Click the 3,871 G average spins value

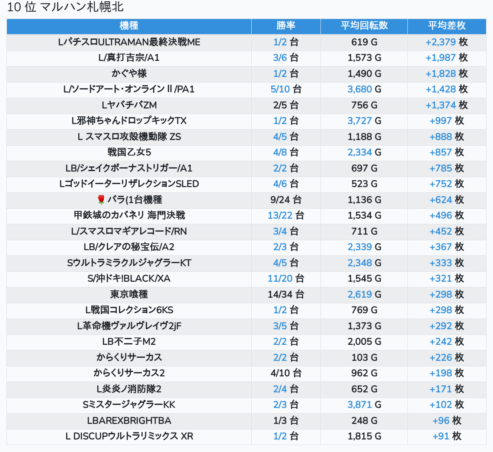[x=364, y=404]
